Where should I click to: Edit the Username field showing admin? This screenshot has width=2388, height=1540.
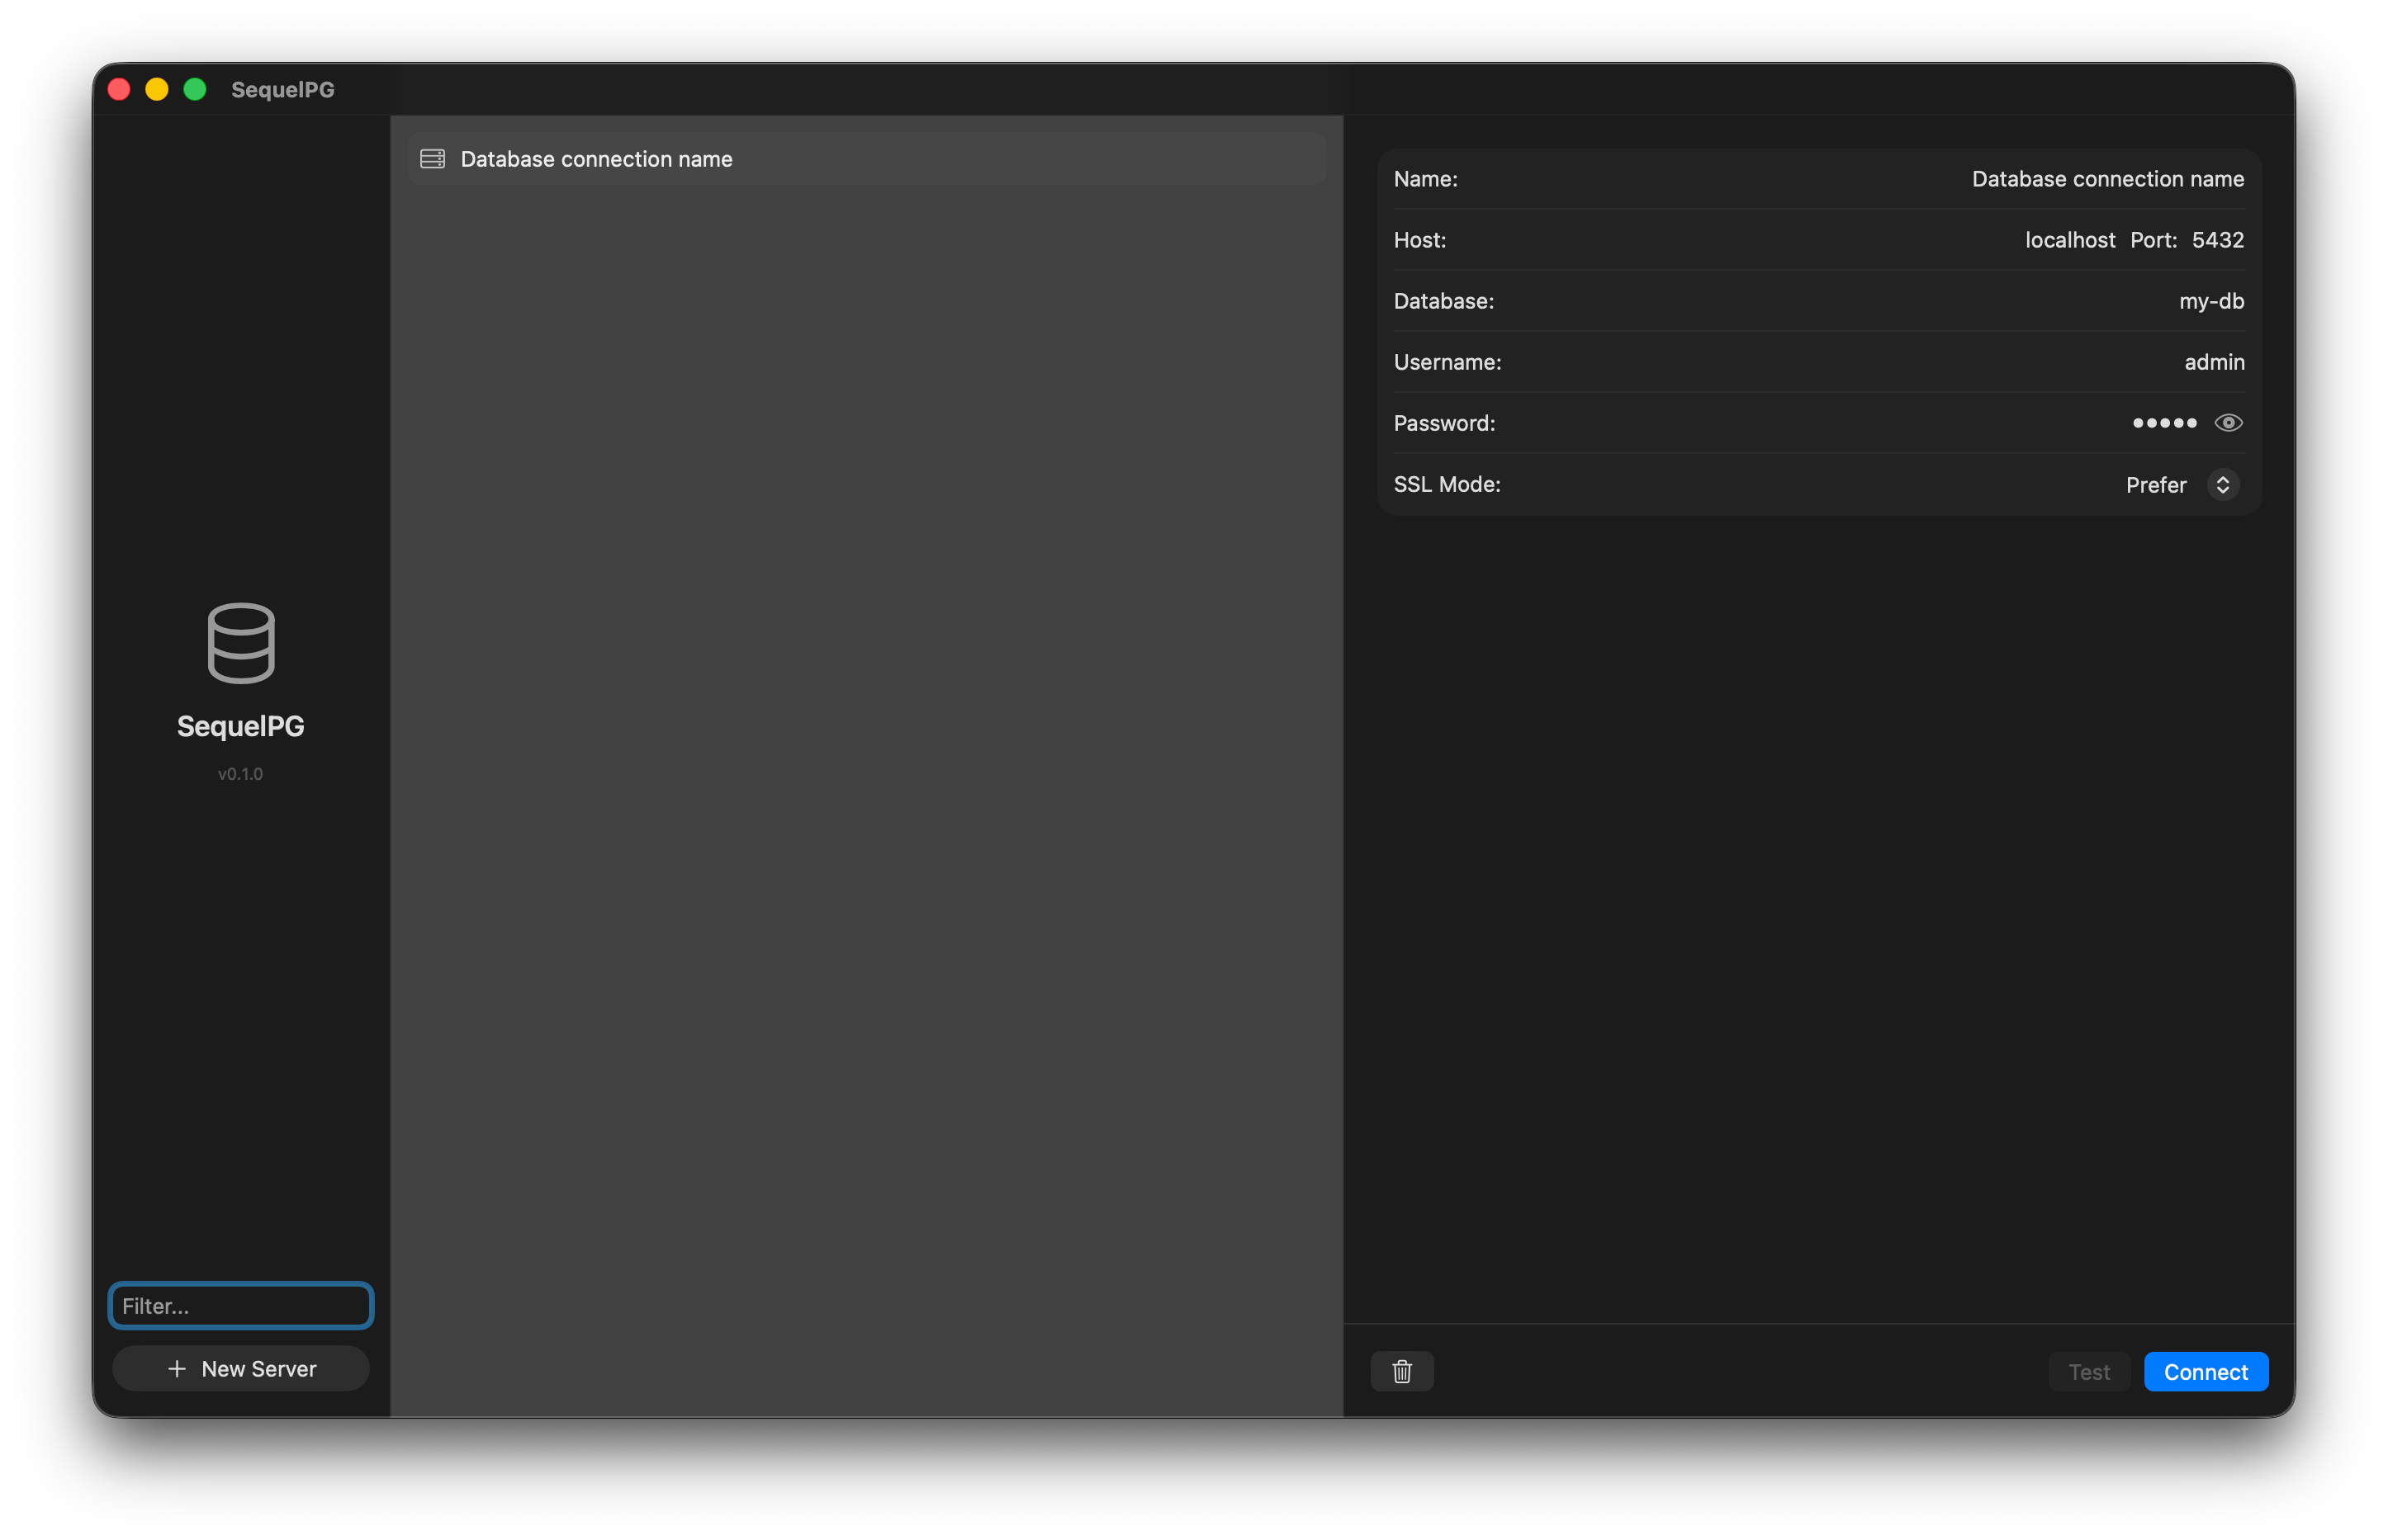click(x=2214, y=362)
